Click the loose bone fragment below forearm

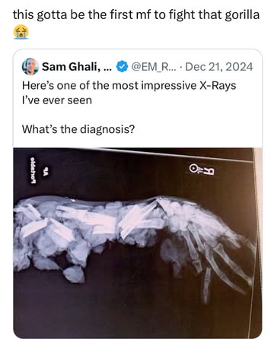pyautogui.click(x=74, y=274)
